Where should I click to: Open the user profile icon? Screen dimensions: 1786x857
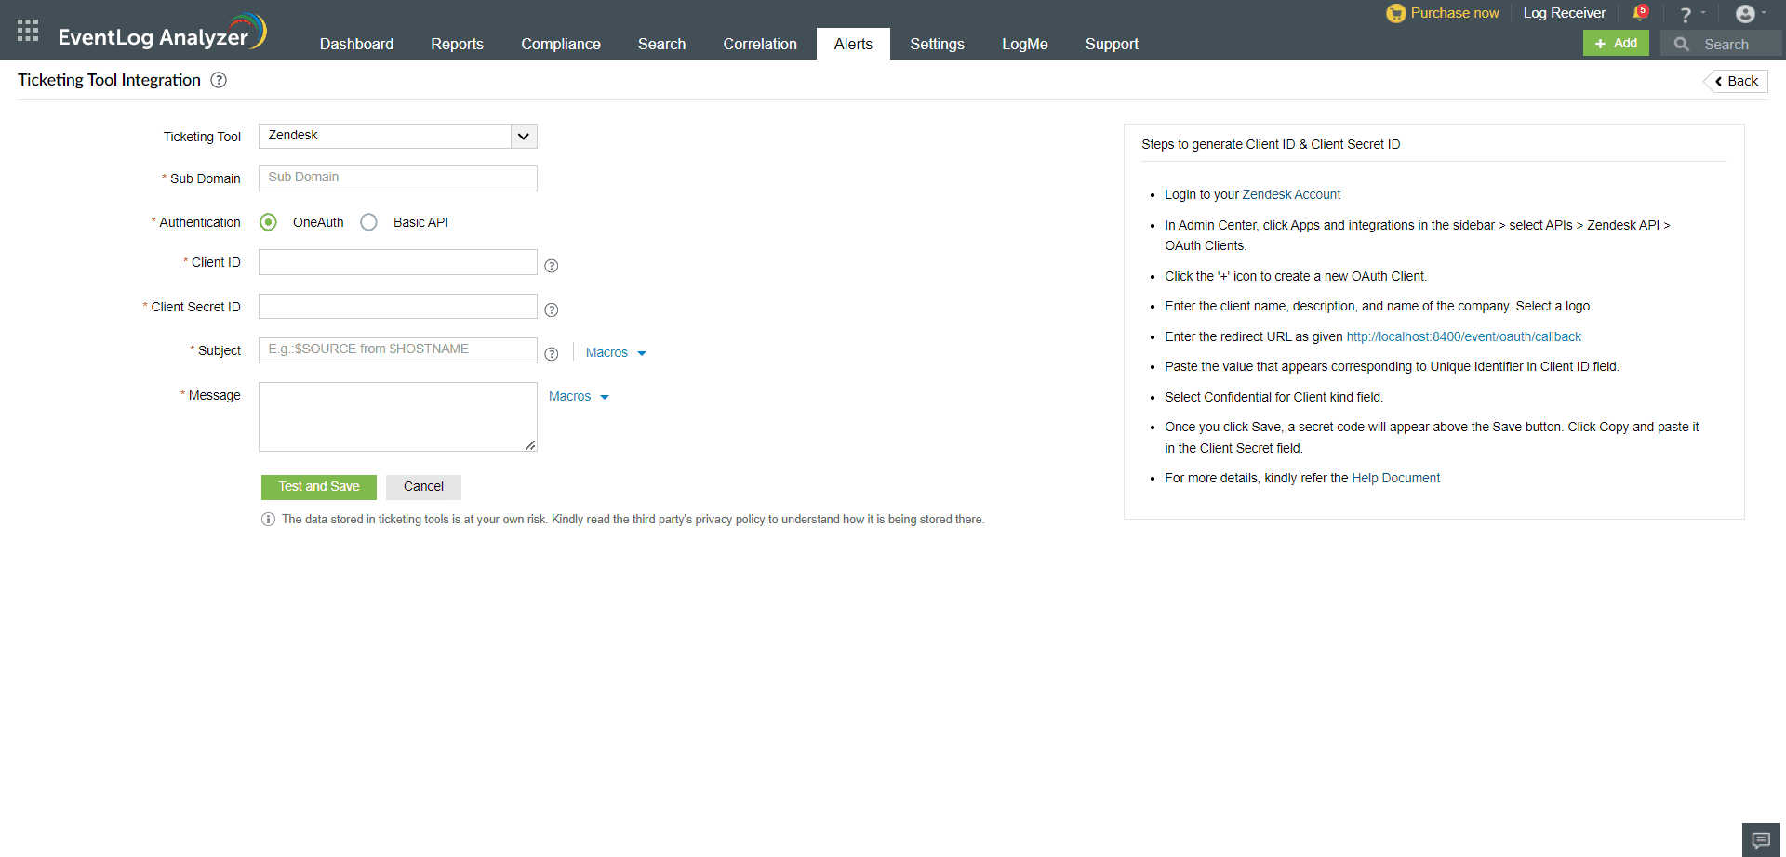point(1746,13)
